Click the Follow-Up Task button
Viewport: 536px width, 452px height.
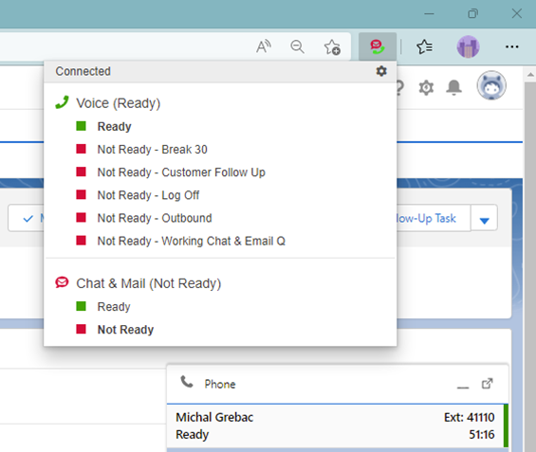point(434,218)
